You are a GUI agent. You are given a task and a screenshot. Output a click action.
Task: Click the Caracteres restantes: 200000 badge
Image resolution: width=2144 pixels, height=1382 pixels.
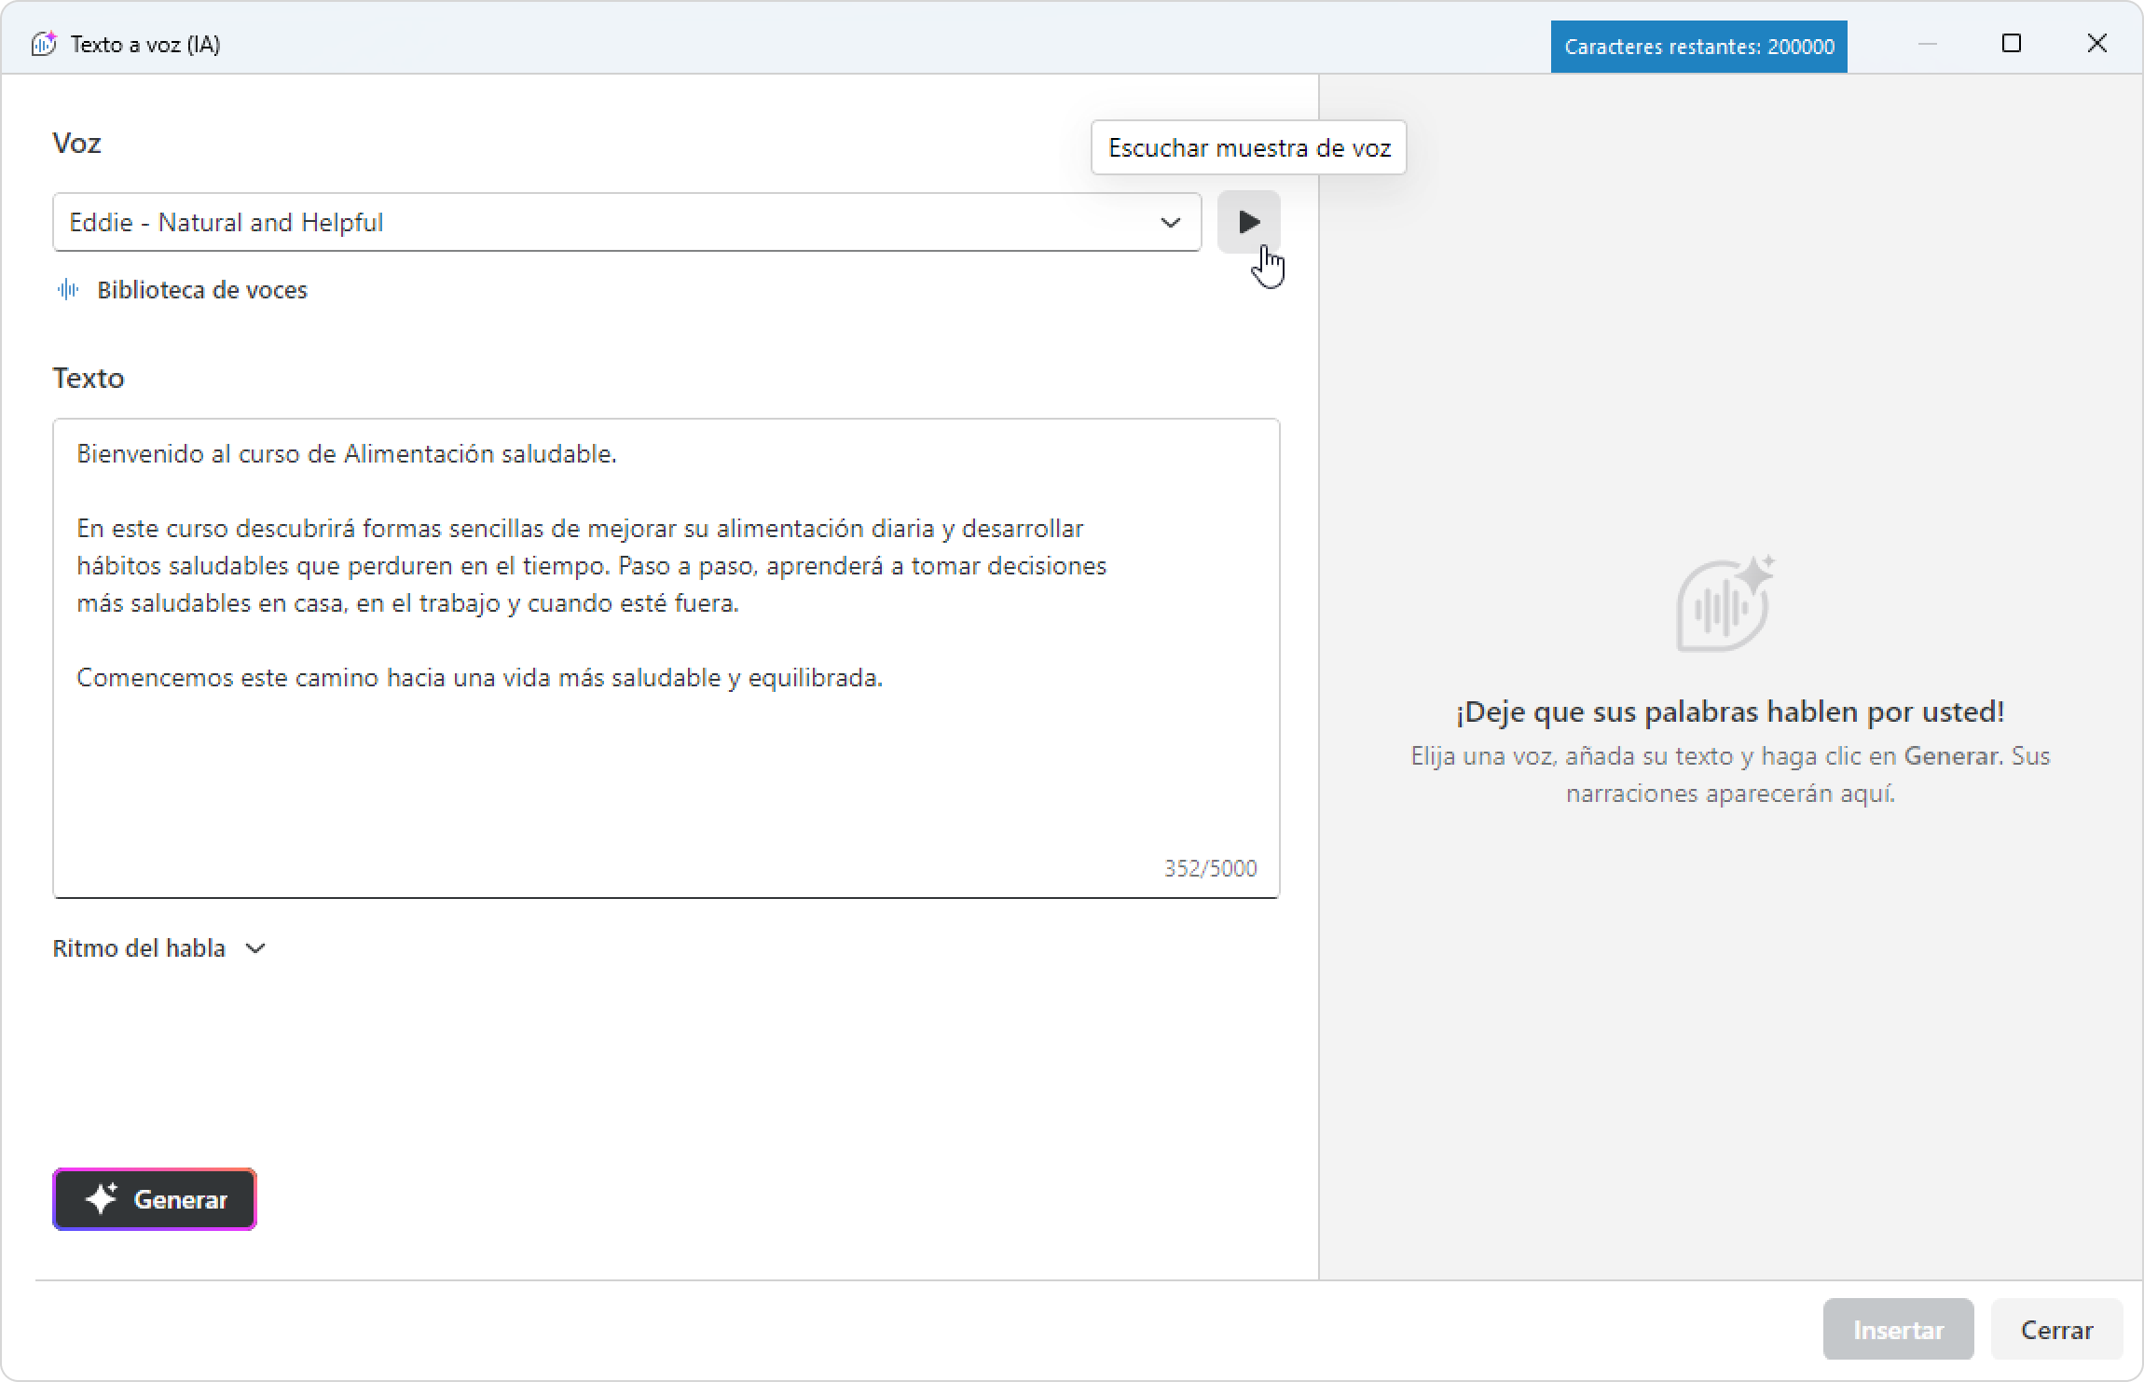tap(1698, 47)
